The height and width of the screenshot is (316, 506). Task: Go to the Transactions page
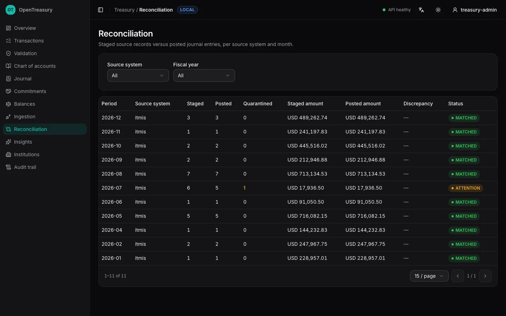45,41
